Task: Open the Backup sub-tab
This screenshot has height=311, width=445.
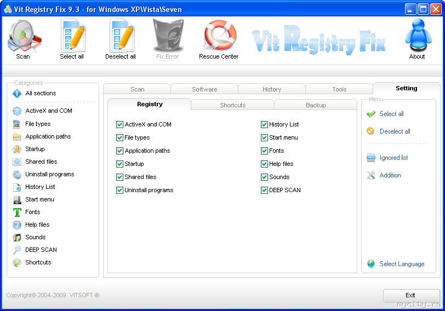Action: [x=316, y=105]
